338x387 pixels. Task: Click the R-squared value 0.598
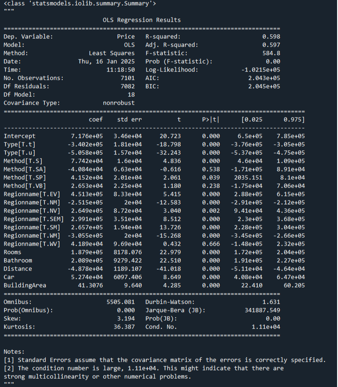pyautogui.click(x=271, y=36)
